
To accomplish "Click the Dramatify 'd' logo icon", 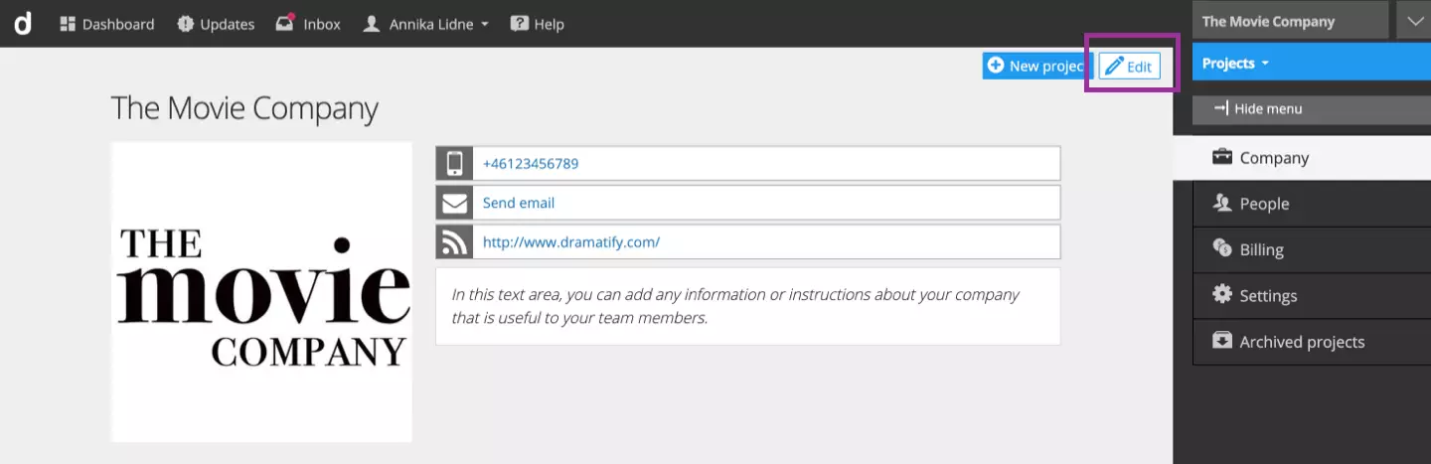I will pos(22,23).
